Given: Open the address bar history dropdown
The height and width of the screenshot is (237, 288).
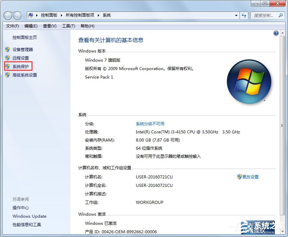Looking at the screenshot, I should tap(237, 15).
